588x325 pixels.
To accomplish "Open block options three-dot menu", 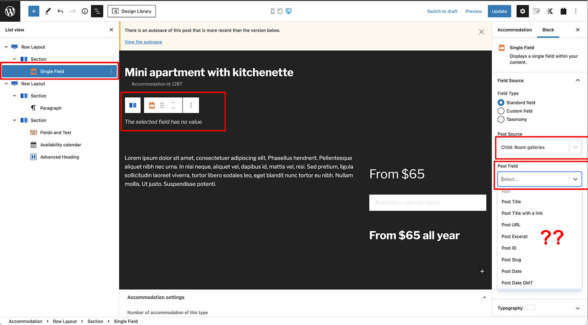I will (x=191, y=105).
